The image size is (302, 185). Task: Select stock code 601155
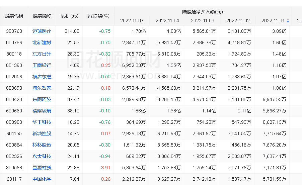14,133
